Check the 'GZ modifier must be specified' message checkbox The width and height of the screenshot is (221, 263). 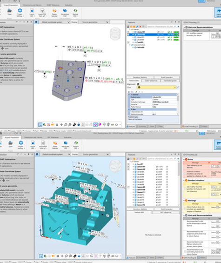coord(185,189)
